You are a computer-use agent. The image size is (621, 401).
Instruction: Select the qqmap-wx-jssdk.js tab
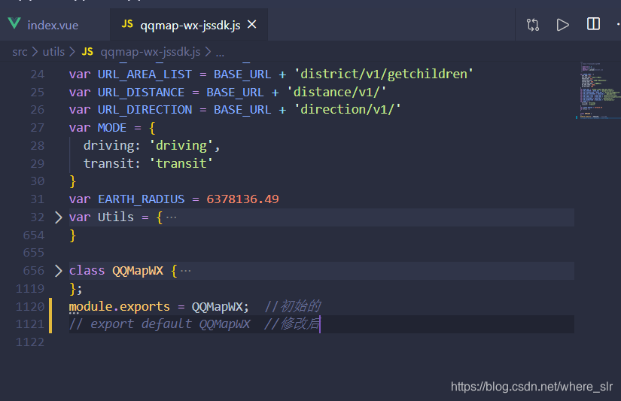(x=190, y=26)
